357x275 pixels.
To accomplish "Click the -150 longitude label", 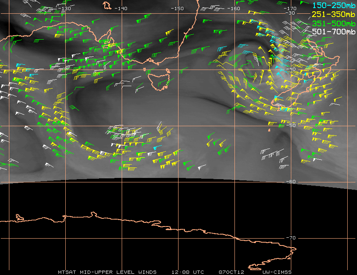I will [x=177, y=8].
